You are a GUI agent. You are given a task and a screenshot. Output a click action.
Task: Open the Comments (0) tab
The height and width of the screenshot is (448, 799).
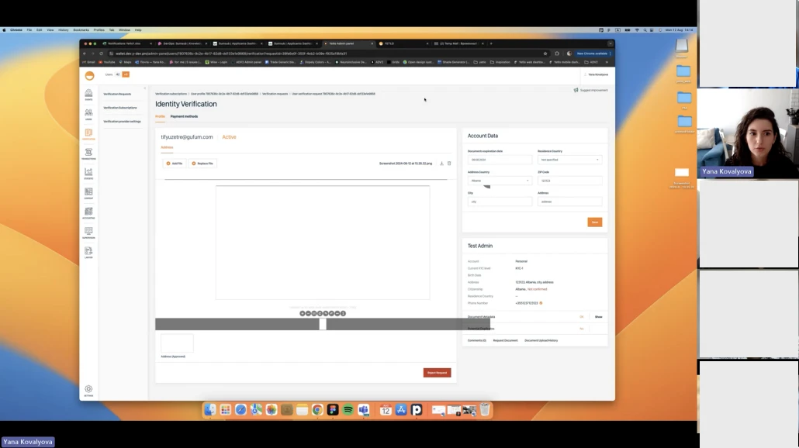tap(477, 340)
